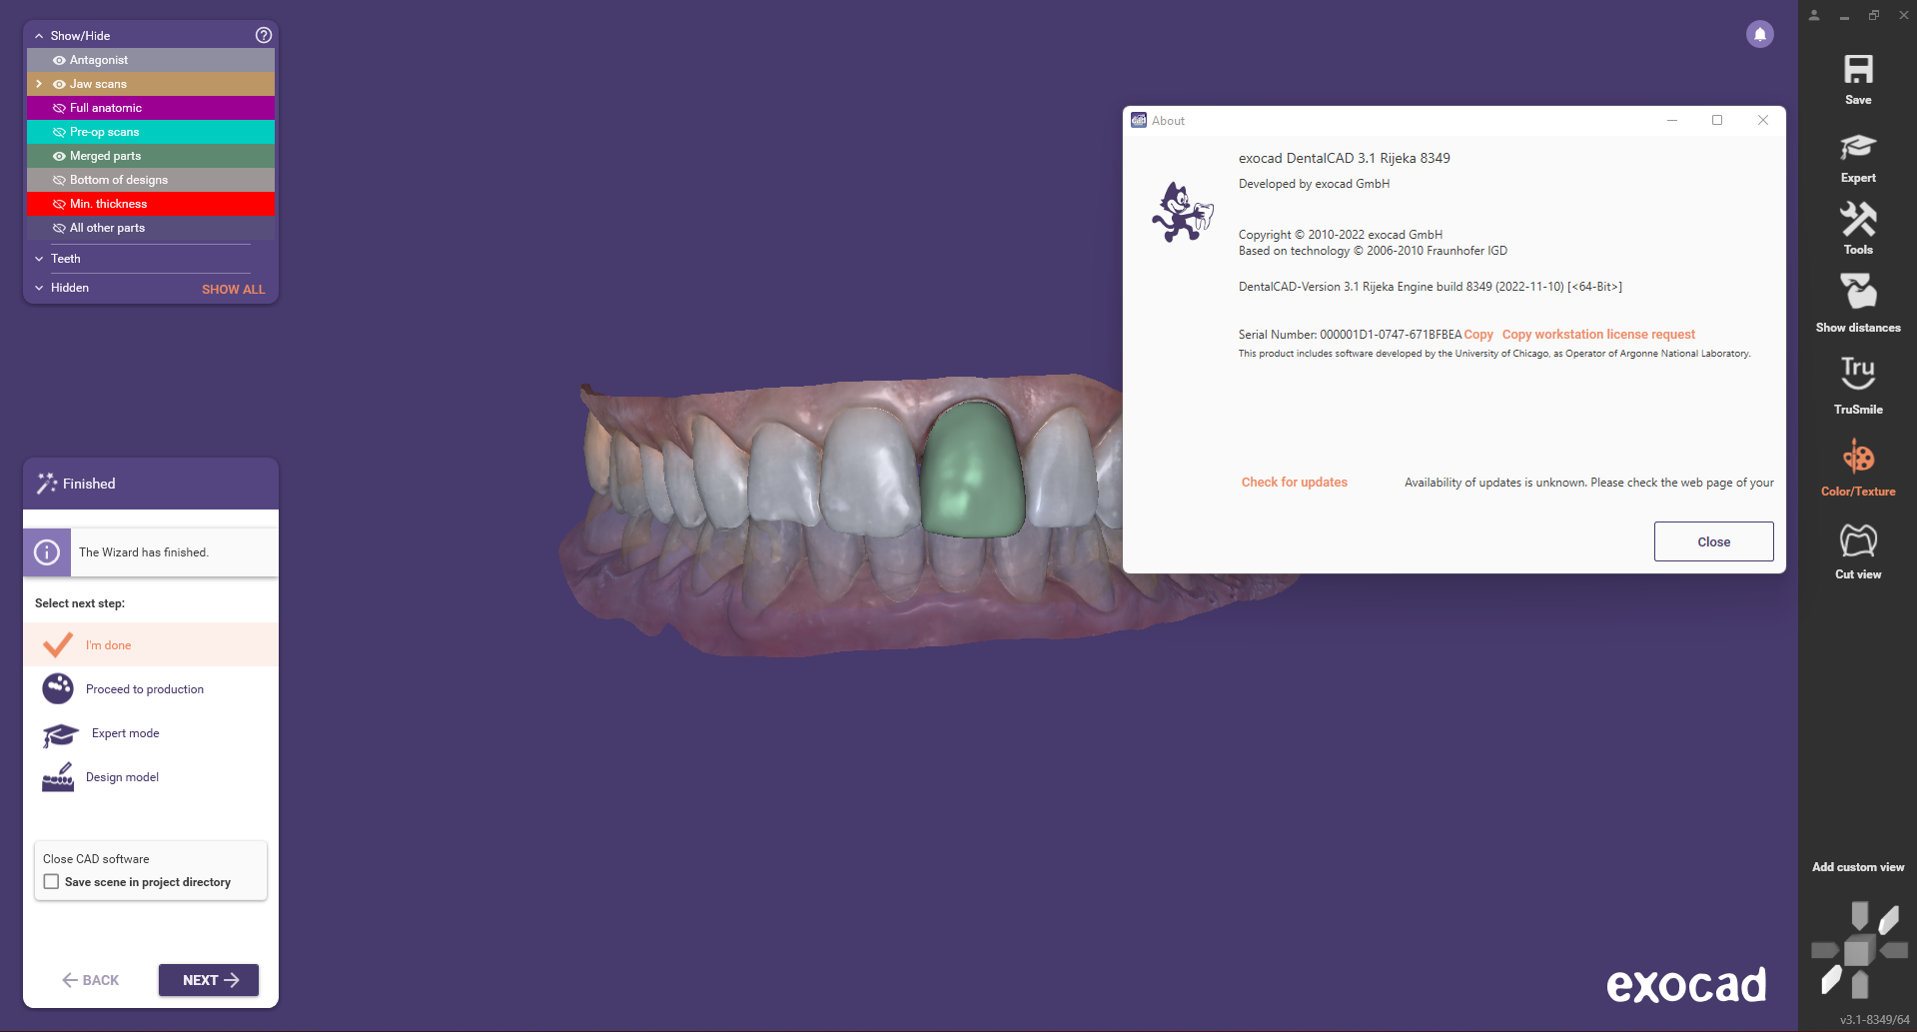The width and height of the screenshot is (1917, 1032).
Task: Maximize the About dialog window
Action: (x=1717, y=120)
